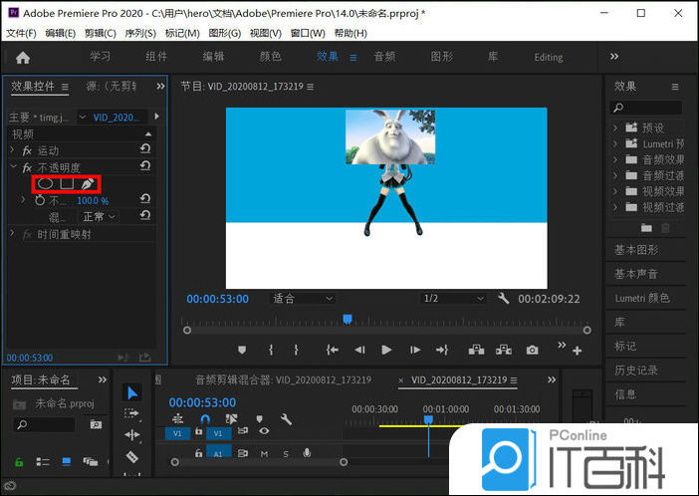Click the blue playhead on monitor scrubber
The height and width of the screenshot is (496, 699).
click(x=348, y=319)
